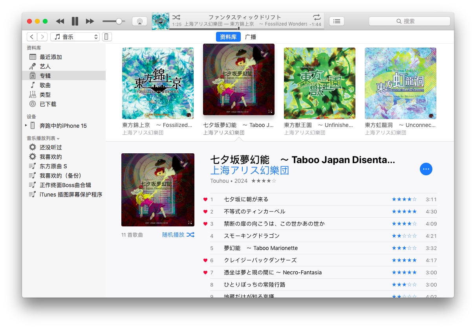Open the Up Next list icon

click(337, 21)
